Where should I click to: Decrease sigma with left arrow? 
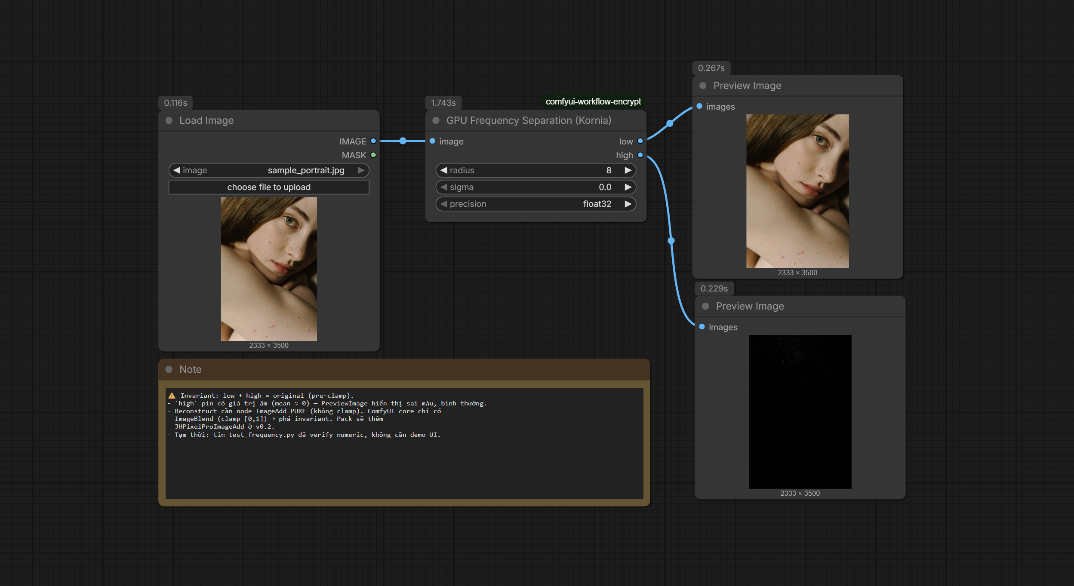[444, 187]
